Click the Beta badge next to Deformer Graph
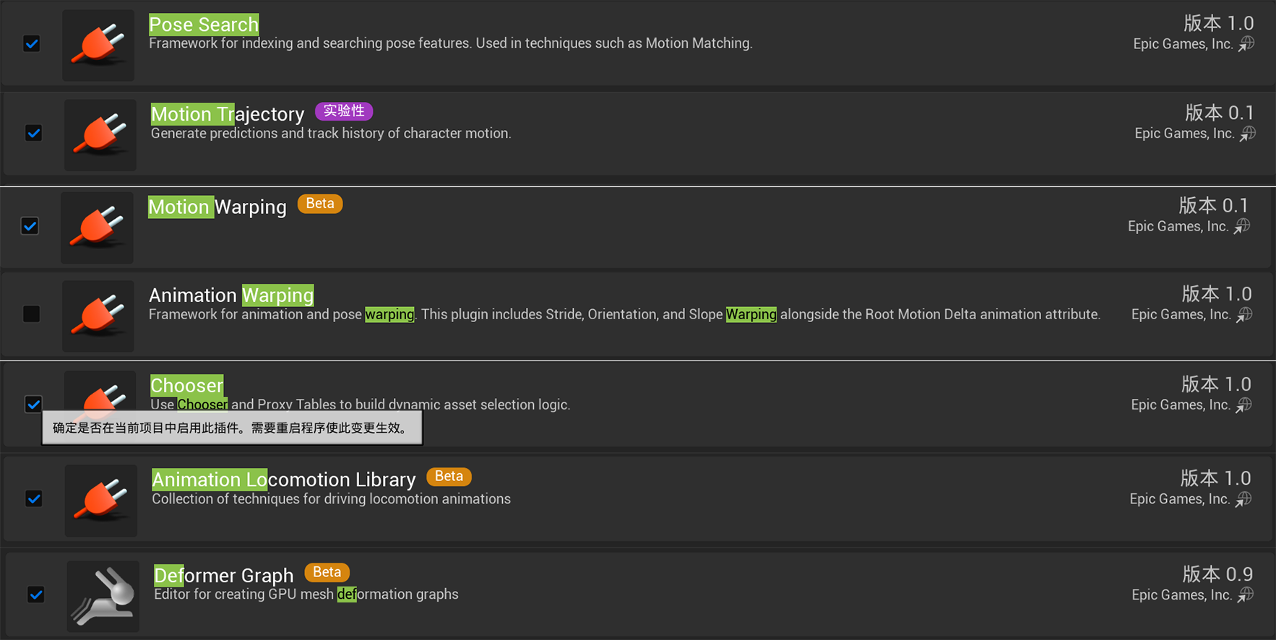 (x=327, y=572)
